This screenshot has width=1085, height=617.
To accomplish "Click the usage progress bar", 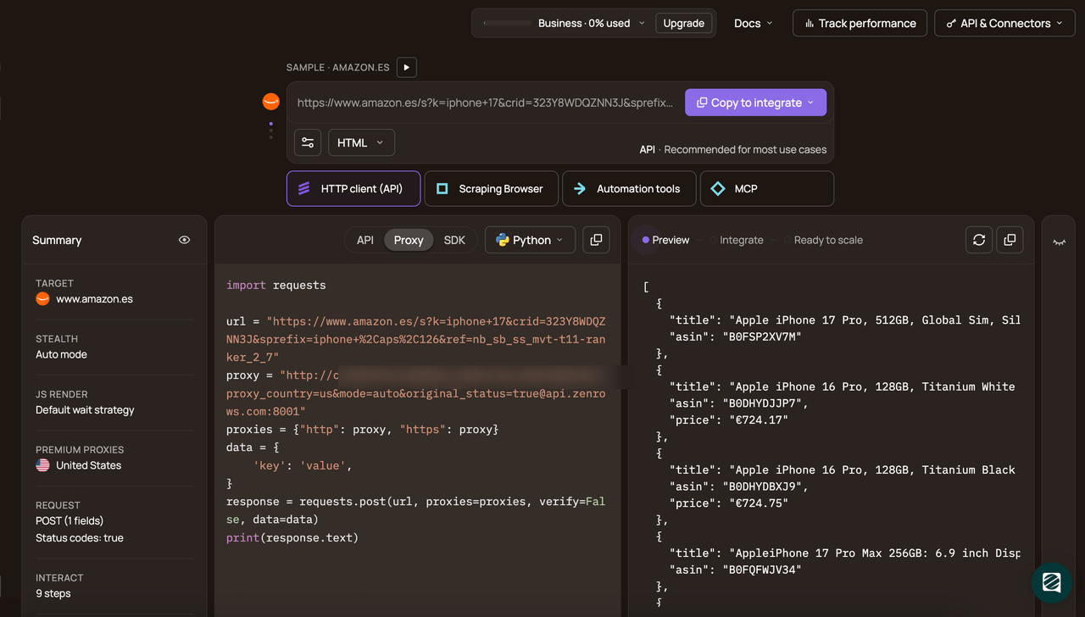I will tap(507, 24).
